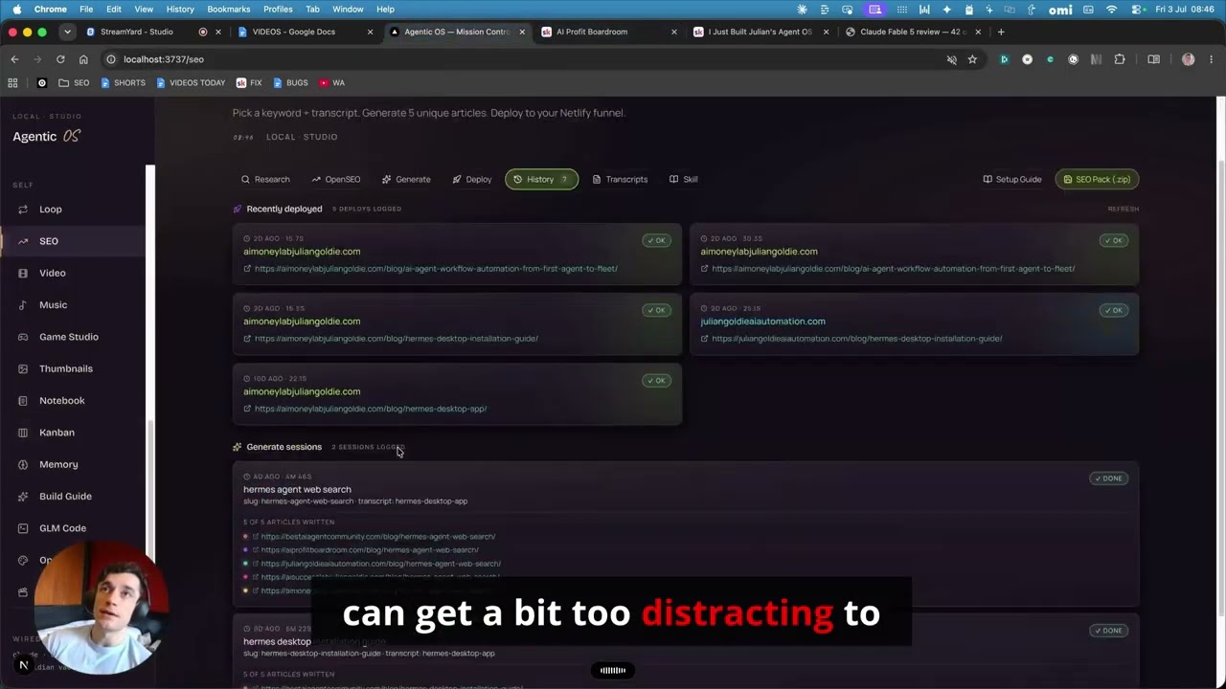Expand the tab search dropdown
1226x689 pixels.
point(67,32)
